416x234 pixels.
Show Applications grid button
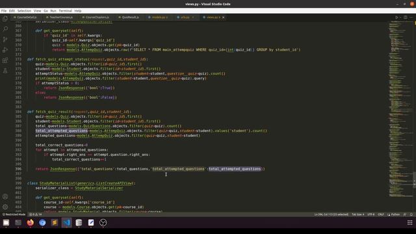pyautogui.click(x=409, y=222)
